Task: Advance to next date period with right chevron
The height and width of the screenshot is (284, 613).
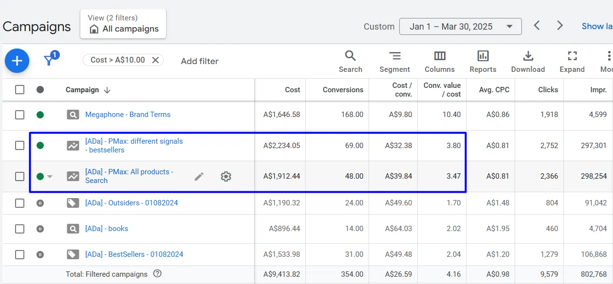Action: 559,25
